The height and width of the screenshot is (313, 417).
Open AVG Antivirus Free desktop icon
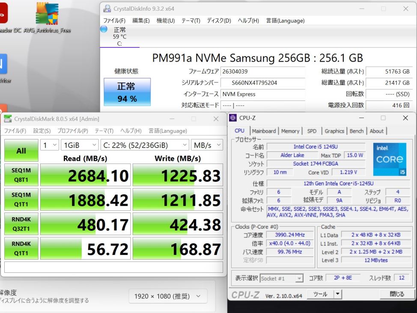pos(47,14)
